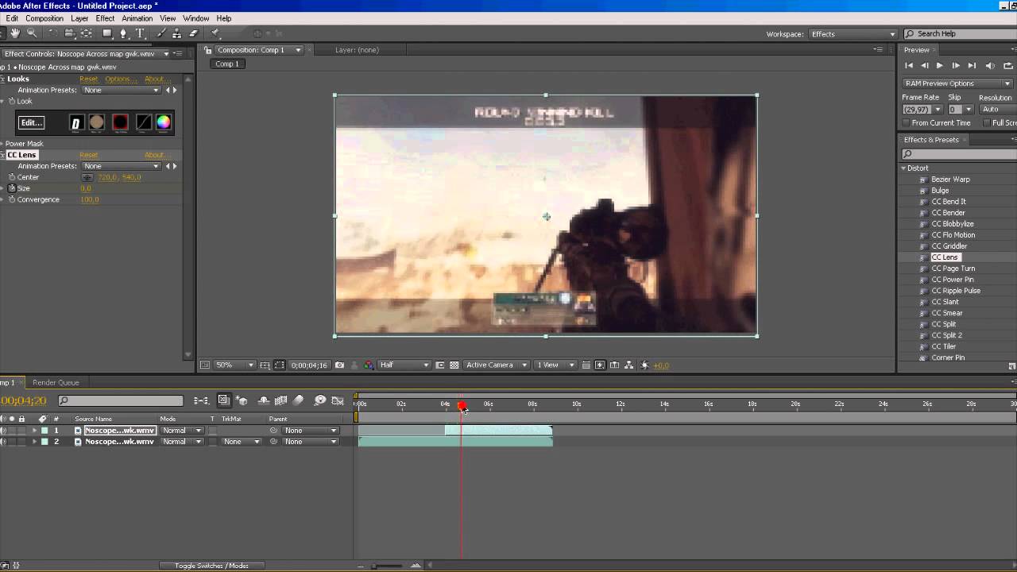
Task: Click the Center point picker crosshair button
Action: (87, 177)
